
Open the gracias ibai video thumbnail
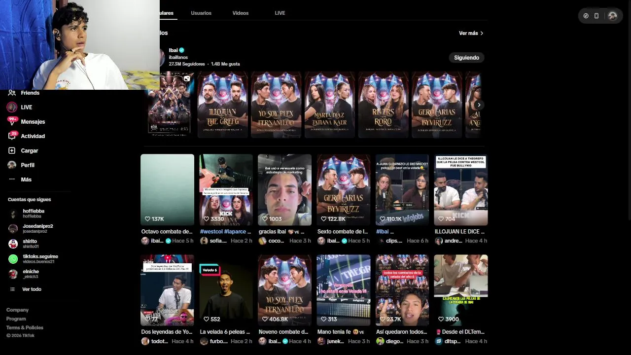point(284,190)
